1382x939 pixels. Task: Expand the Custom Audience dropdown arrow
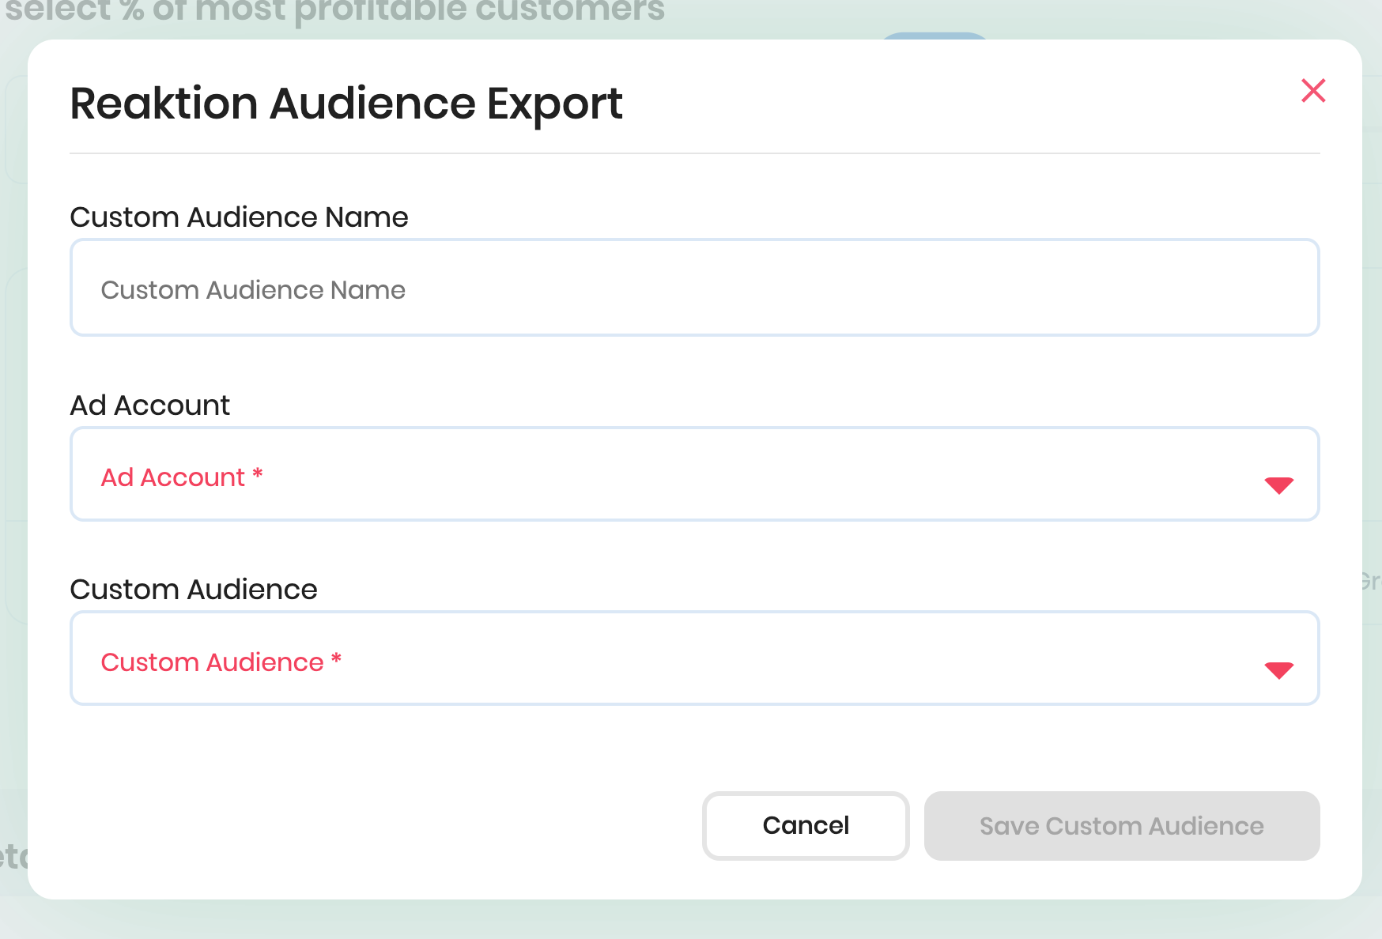pos(1278,669)
